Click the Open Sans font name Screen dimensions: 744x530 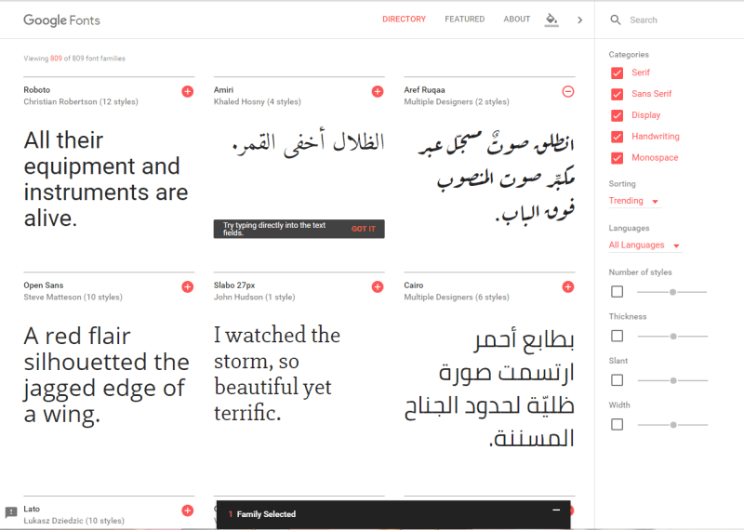point(44,285)
